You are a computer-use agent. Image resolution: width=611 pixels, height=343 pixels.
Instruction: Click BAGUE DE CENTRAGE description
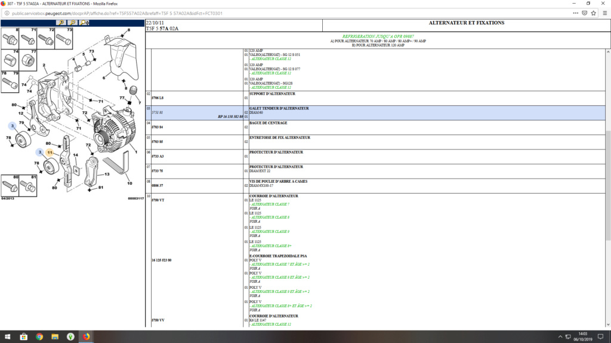[268, 123]
